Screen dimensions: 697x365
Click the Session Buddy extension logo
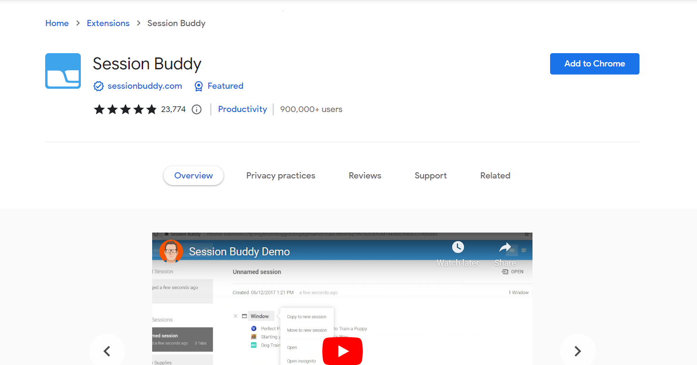63,71
